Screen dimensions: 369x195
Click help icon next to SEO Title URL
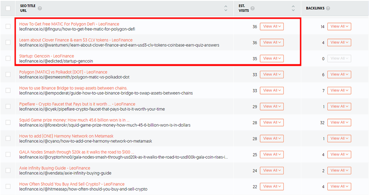(x=40, y=8)
